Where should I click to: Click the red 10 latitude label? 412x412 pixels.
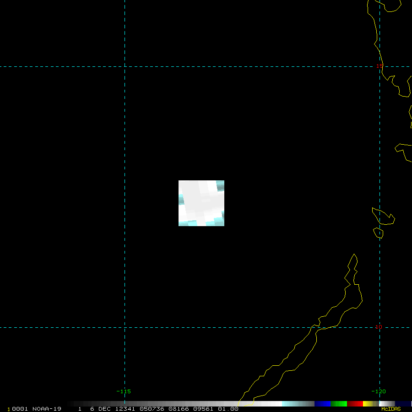point(379,327)
